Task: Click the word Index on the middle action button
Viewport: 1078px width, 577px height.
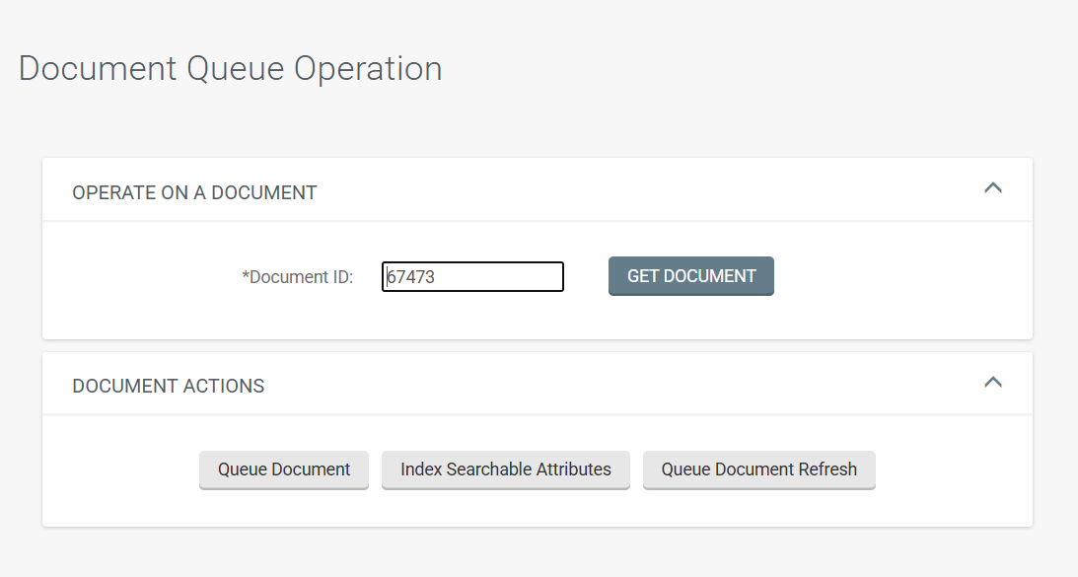Action: click(421, 469)
